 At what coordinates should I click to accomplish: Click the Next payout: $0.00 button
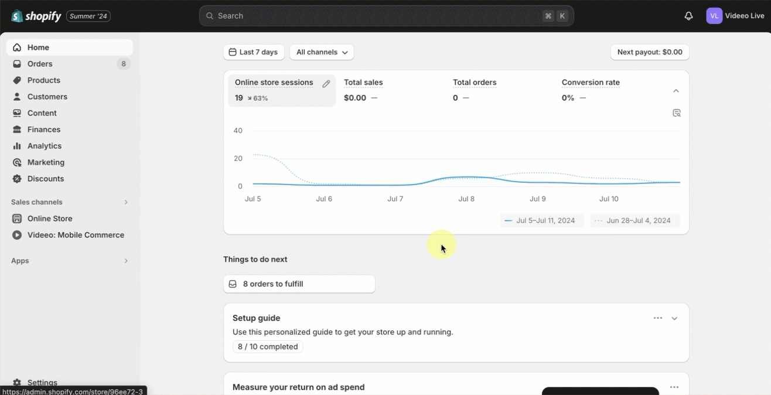point(649,52)
